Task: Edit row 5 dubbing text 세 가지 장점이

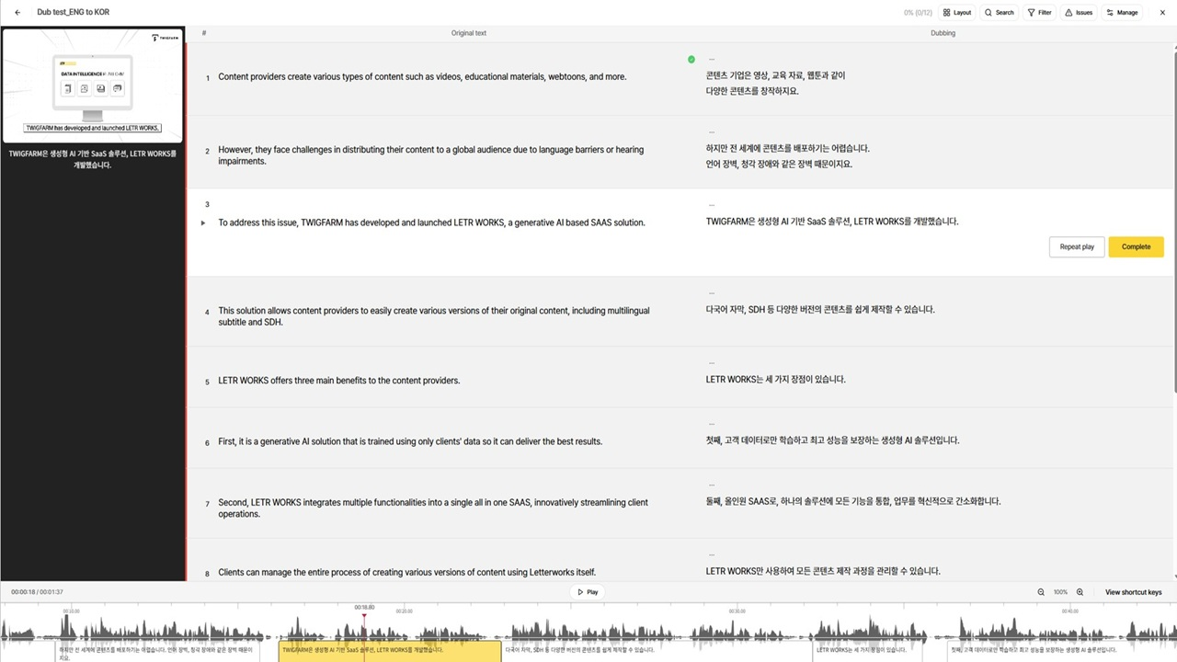Action: coord(775,380)
